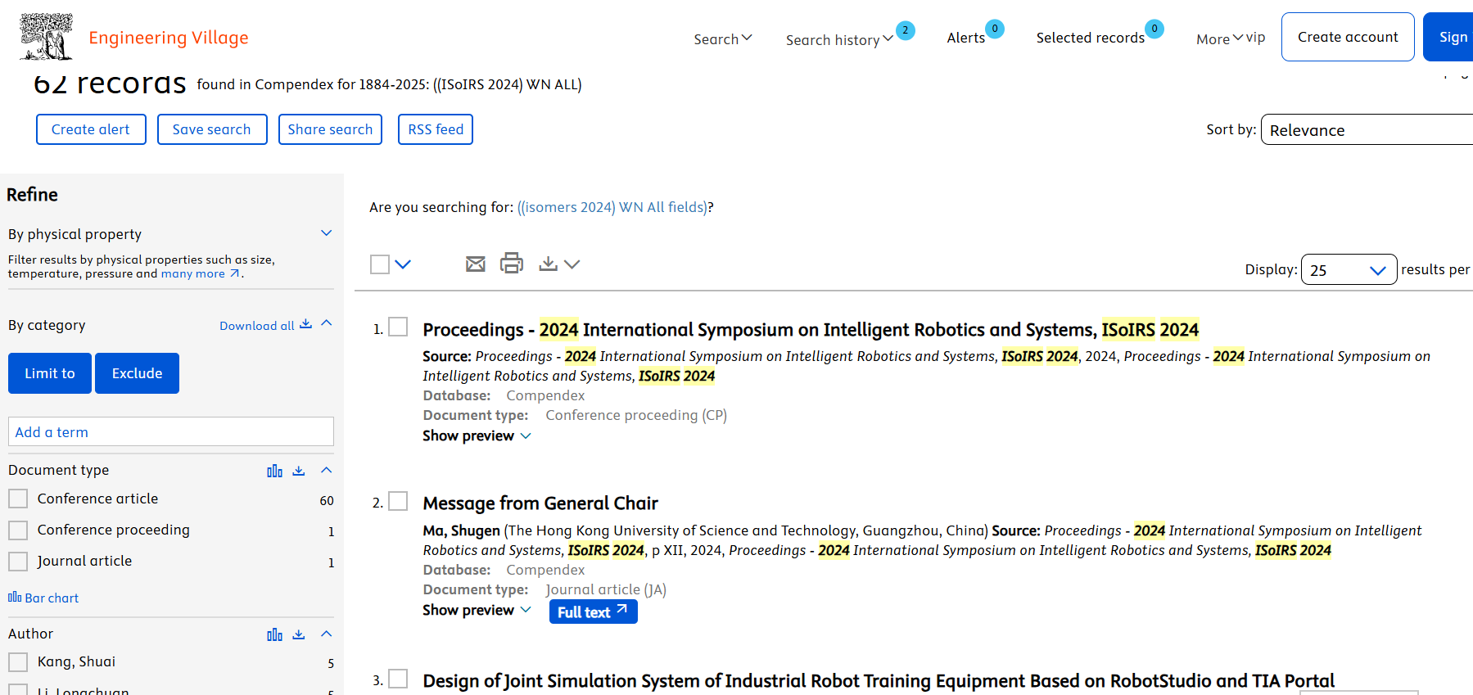Click the print results printer icon

[x=512, y=263]
